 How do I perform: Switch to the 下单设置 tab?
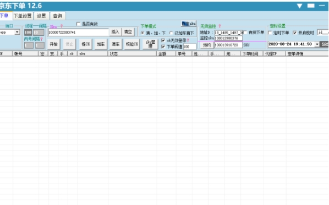coord(23,16)
